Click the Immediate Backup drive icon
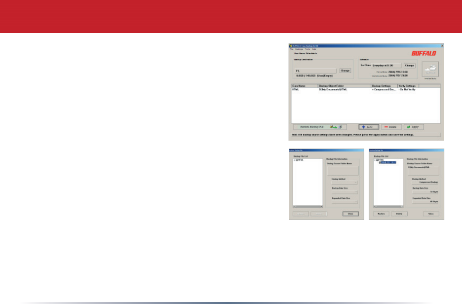The height and width of the screenshot is (304, 462). coord(430,69)
